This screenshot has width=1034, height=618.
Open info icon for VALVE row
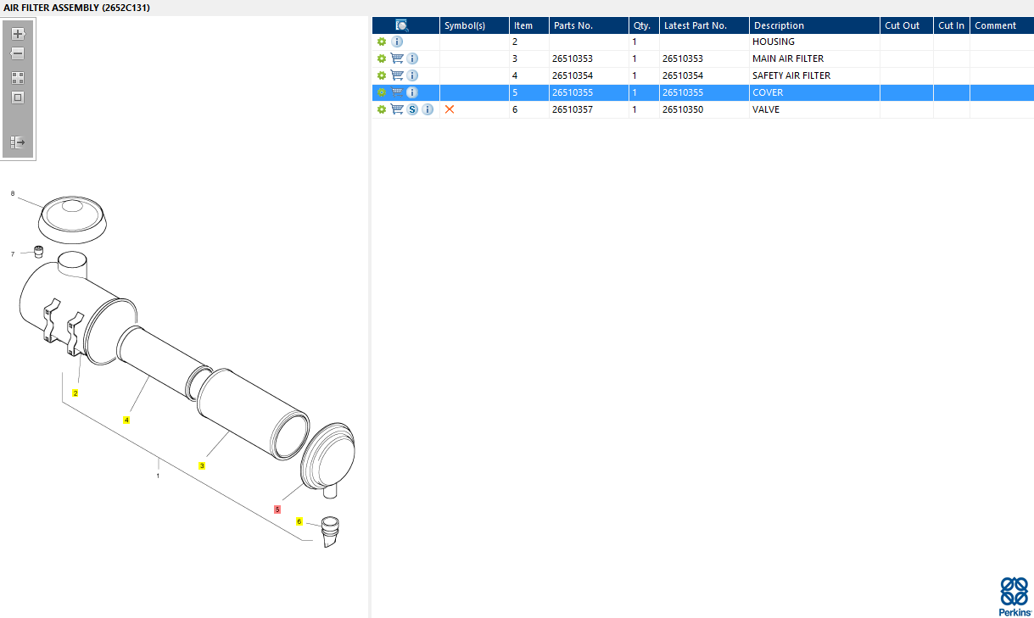[x=428, y=109]
